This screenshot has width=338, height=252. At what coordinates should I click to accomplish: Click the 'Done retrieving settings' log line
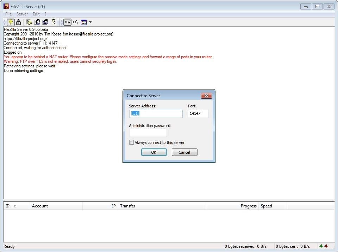23,71
